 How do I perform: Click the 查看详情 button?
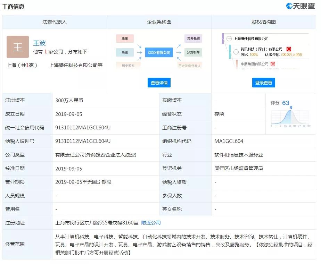coord(159,83)
